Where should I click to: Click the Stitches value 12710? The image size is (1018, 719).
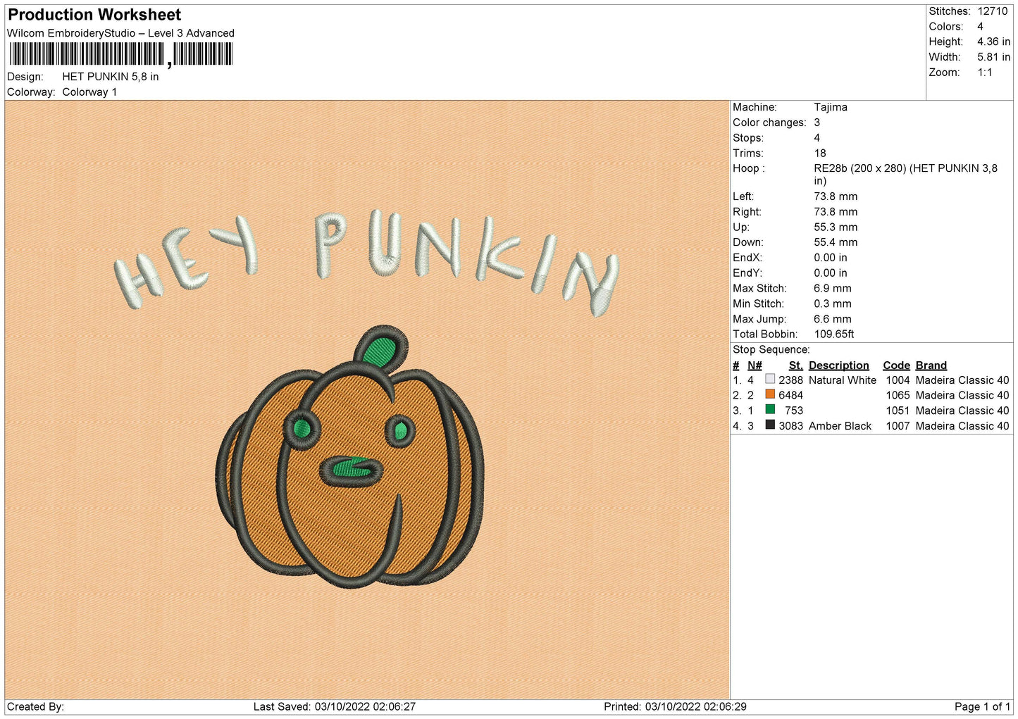click(993, 11)
